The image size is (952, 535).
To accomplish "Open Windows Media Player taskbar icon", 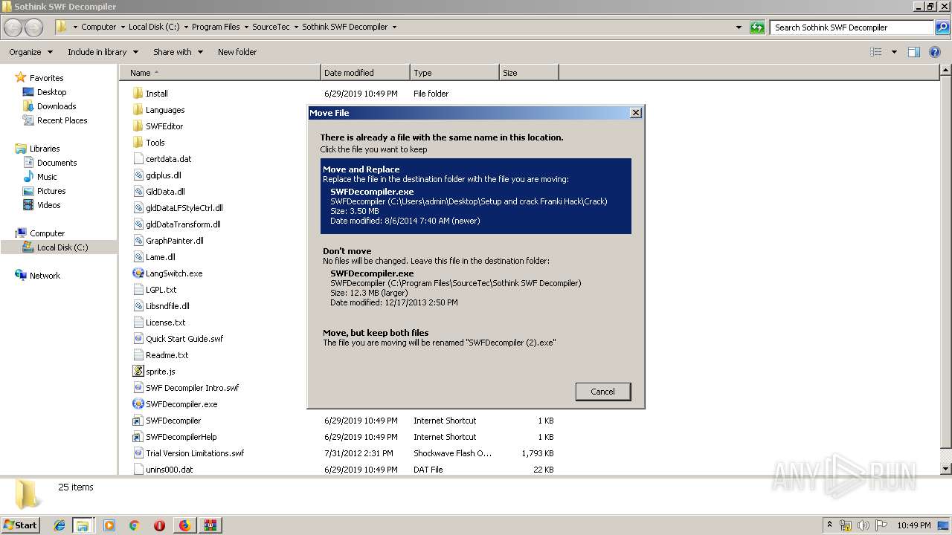I will tap(109, 525).
